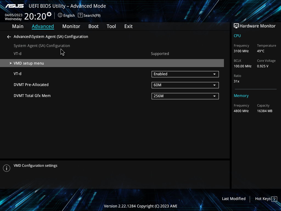Open the DVMT Total Gfx Mem dropdown
Image resolution: width=281 pixels, height=211 pixels.
pos(214,96)
